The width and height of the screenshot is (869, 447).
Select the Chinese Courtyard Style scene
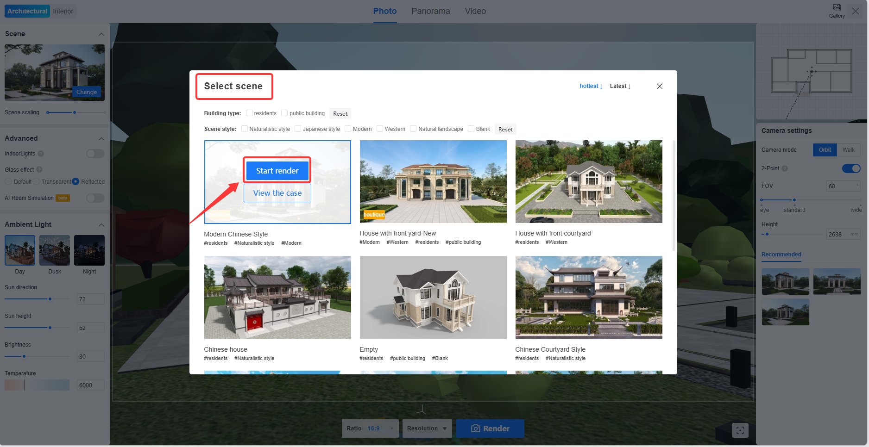pos(589,298)
